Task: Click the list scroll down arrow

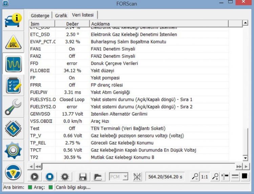Action: 245,158
